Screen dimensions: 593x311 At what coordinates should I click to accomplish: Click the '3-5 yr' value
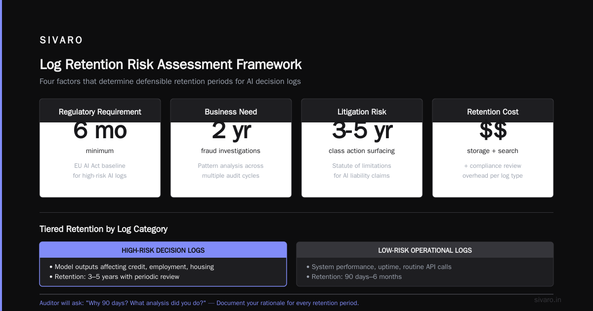click(x=362, y=131)
